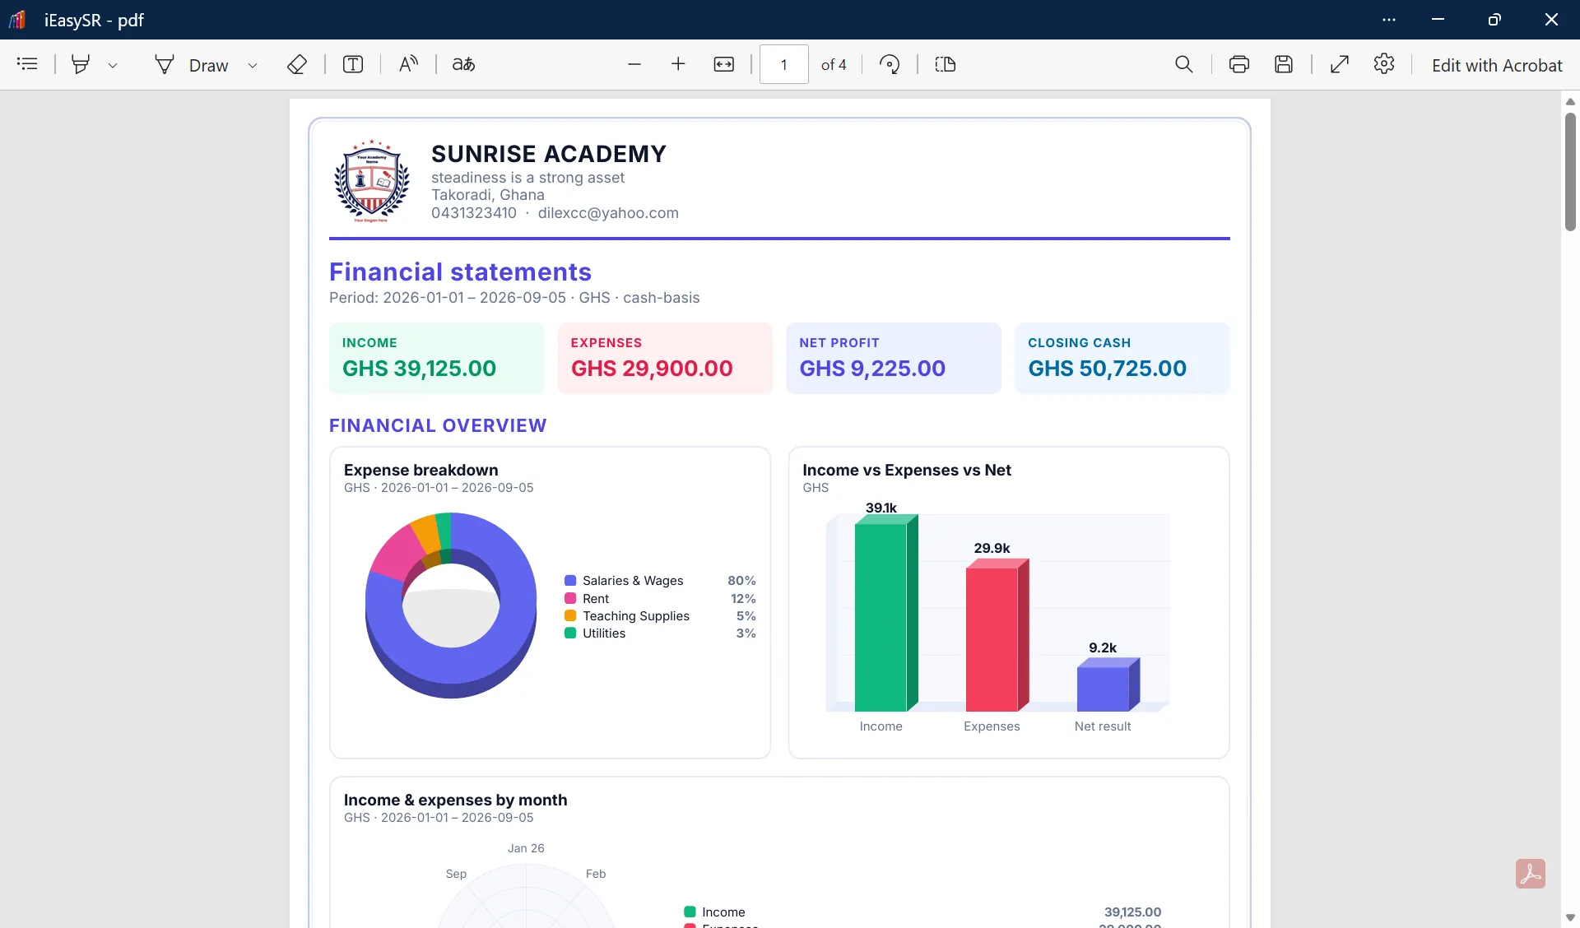1580x928 pixels.
Task: Click the Expenses GHS 29,900.00 card
Action: [x=665, y=358]
